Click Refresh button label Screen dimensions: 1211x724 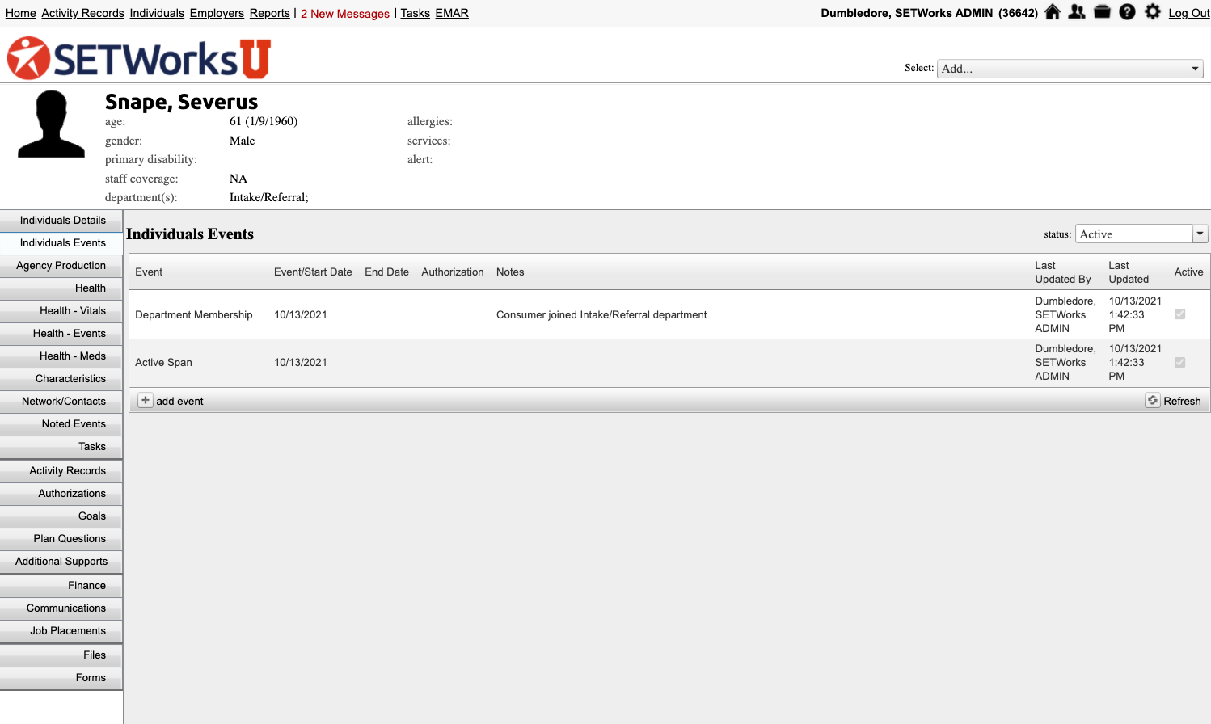click(1182, 401)
